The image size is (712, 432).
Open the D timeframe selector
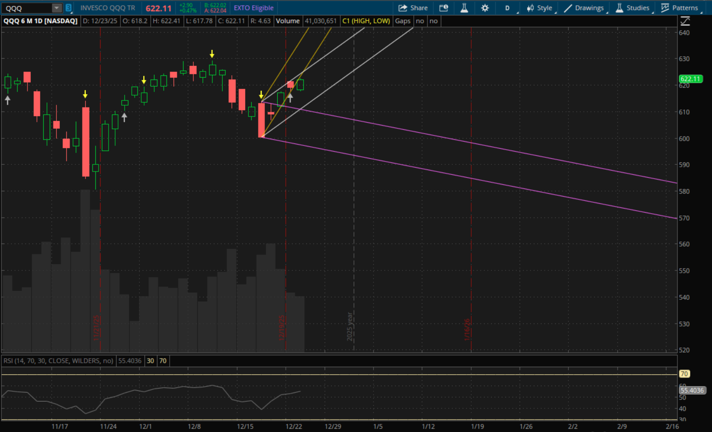coord(507,8)
